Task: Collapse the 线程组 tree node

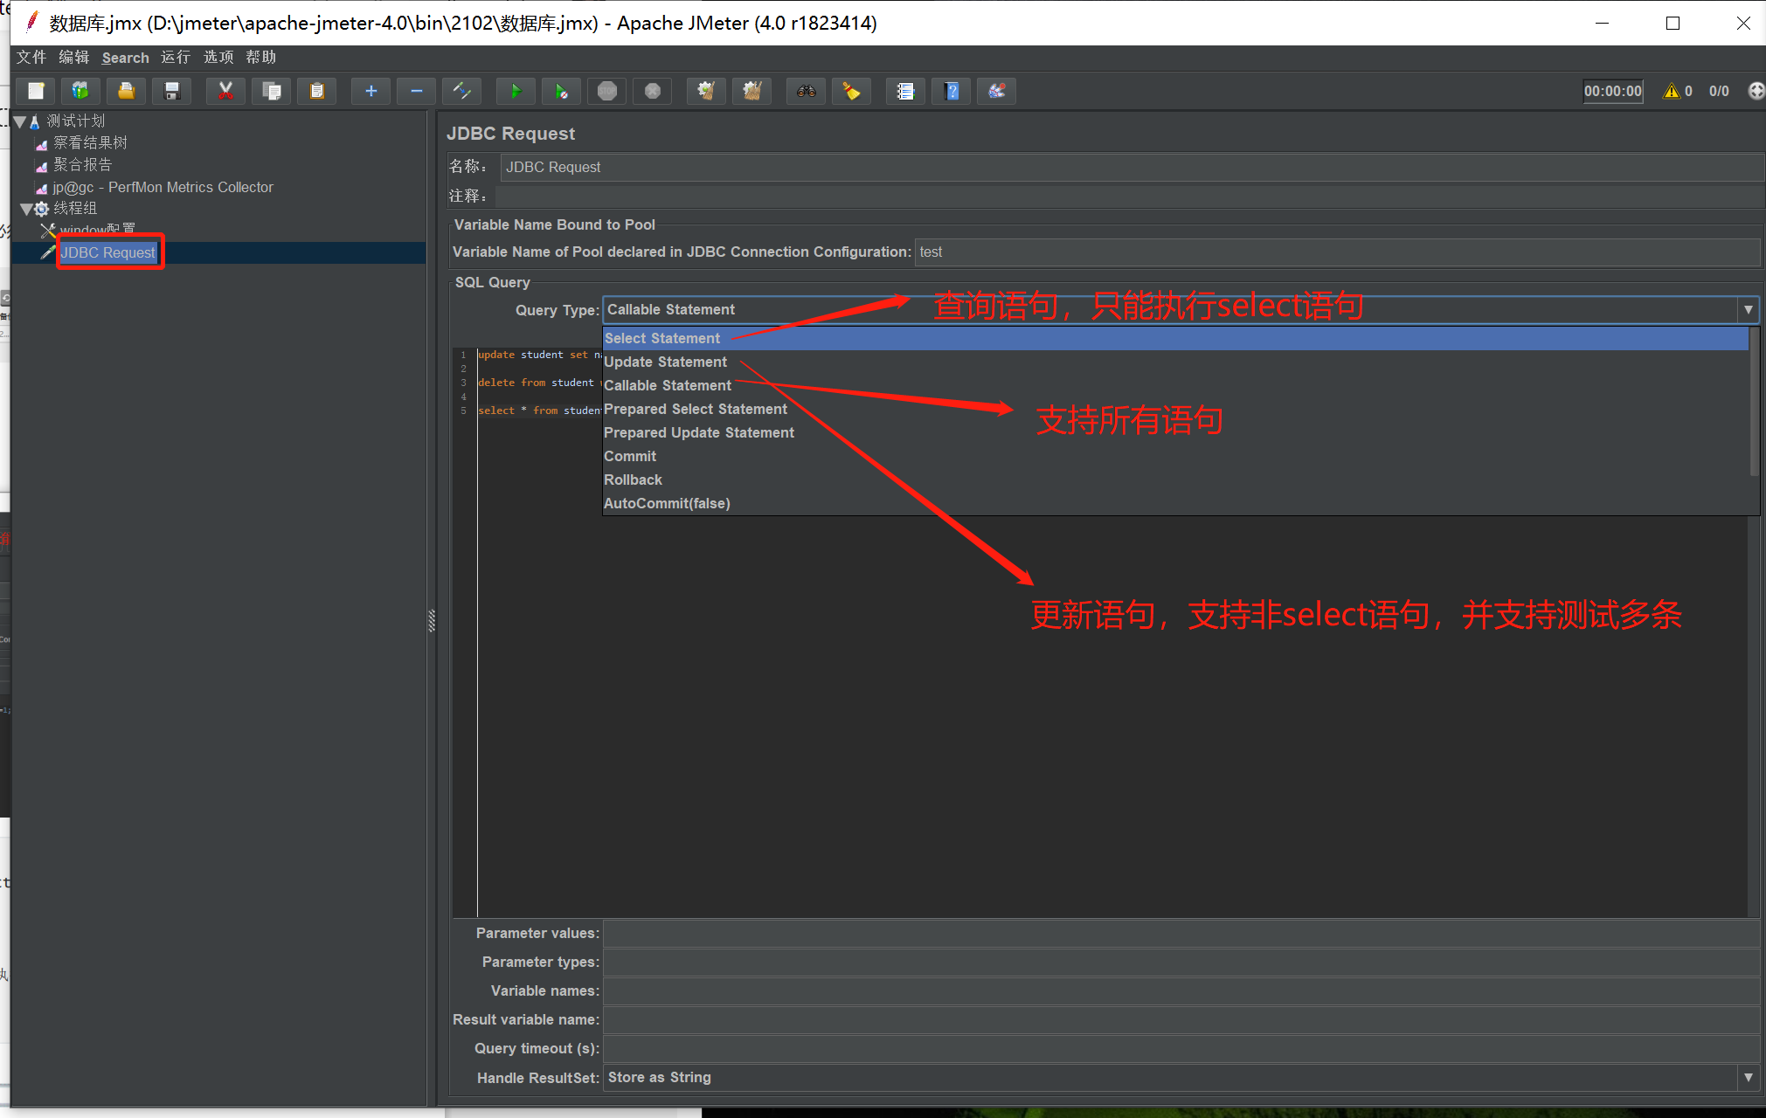Action: [26, 209]
